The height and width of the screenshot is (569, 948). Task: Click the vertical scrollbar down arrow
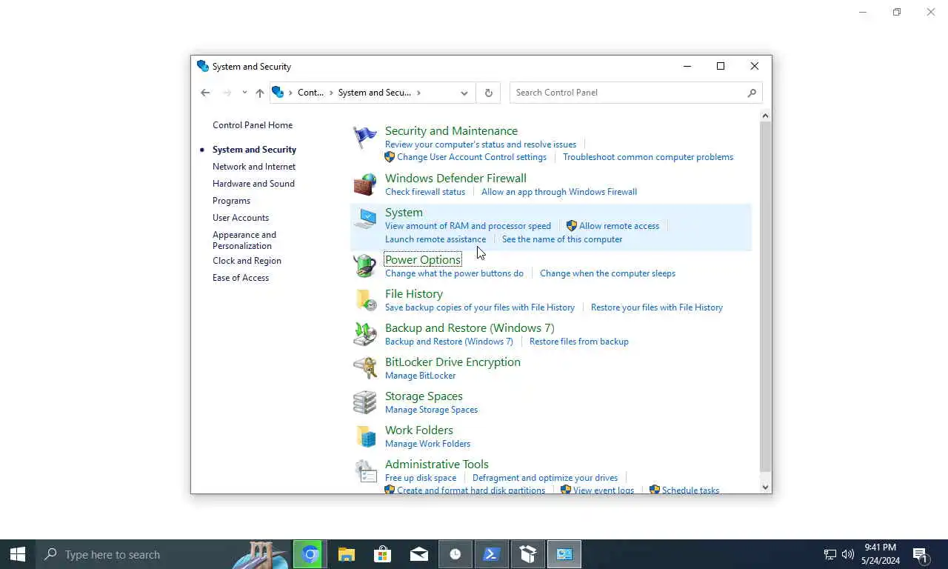coord(766,487)
